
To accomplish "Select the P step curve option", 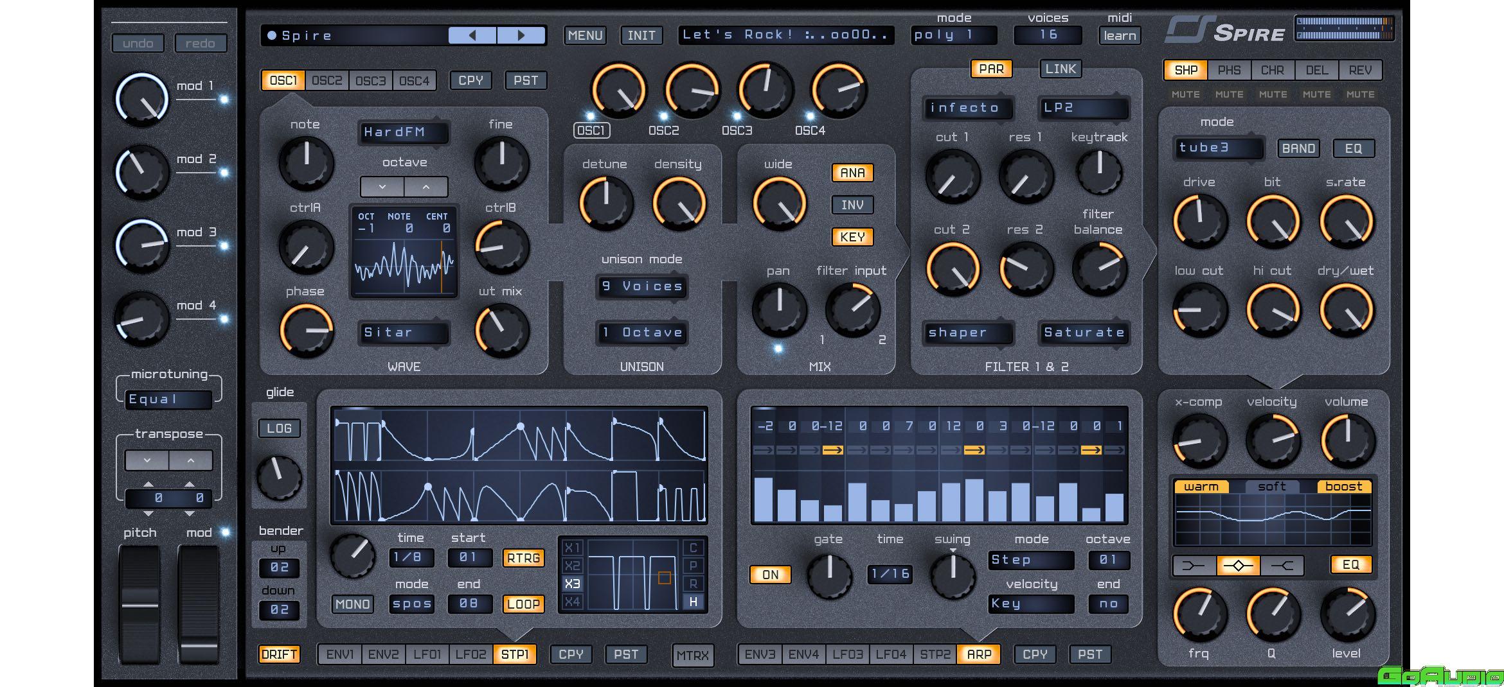I will coord(693,566).
